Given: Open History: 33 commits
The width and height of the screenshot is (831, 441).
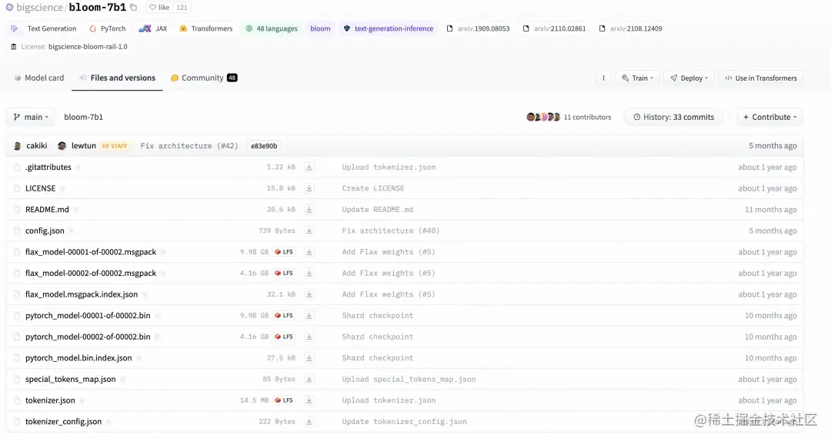Looking at the screenshot, I should [x=673, y=117].
